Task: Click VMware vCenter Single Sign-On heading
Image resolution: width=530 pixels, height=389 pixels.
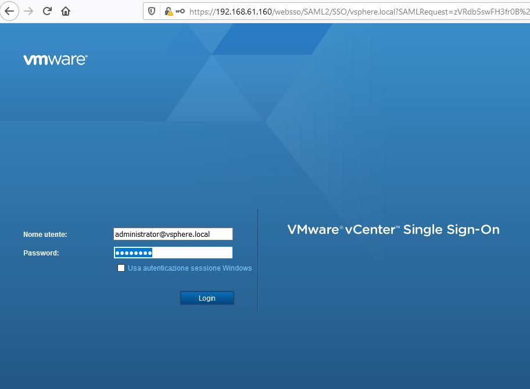Action: 393,229
